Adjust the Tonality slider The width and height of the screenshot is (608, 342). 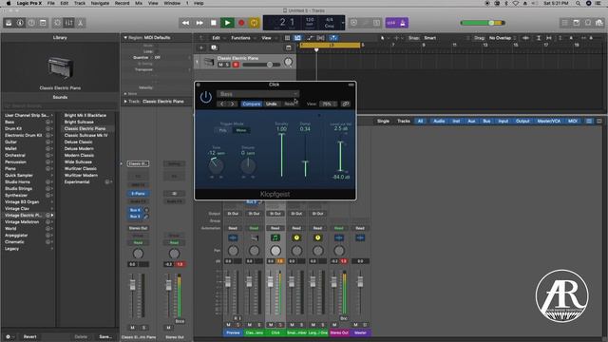click(x=282, y=155)
